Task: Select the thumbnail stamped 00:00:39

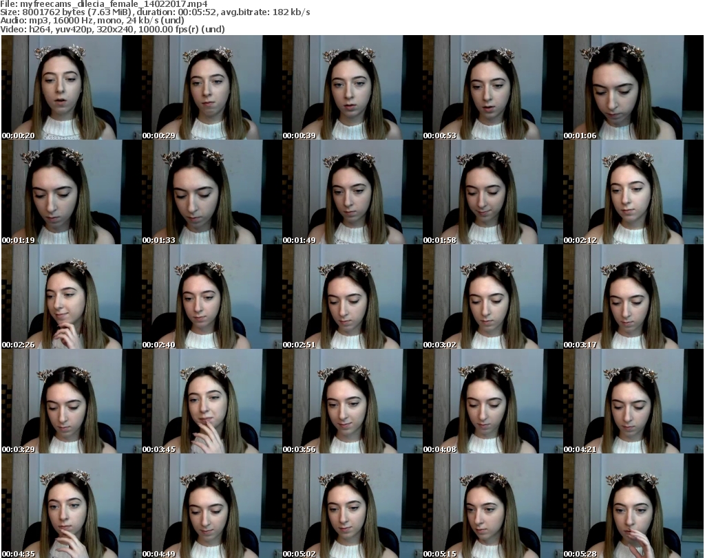Action: (352, 87)
